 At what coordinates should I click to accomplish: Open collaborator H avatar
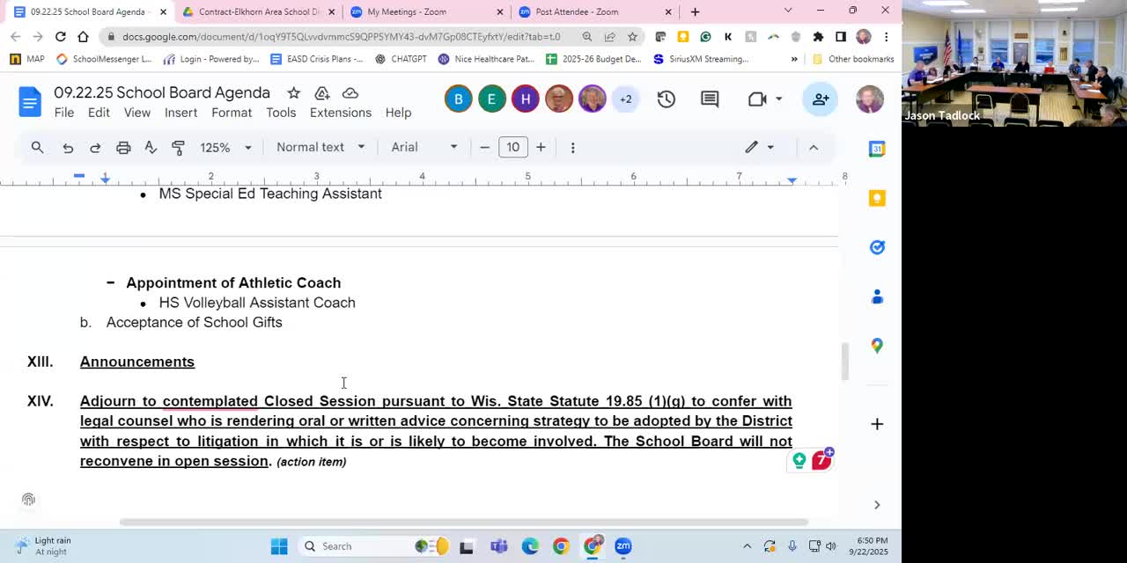tap(525, 99)
